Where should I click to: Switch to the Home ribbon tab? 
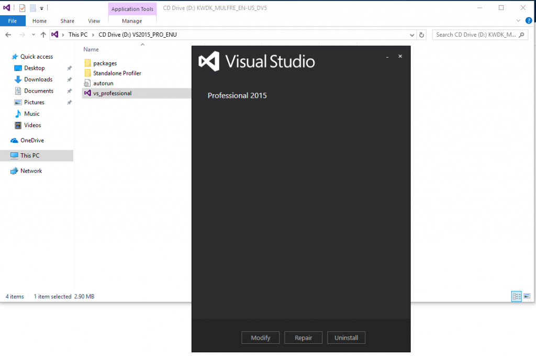click(x=39, y=21)
